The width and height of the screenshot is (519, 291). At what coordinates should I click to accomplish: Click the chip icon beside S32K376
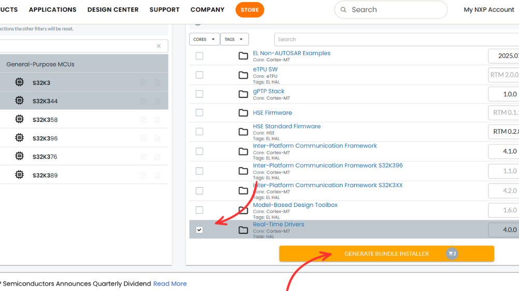click(x=20, y=156)
